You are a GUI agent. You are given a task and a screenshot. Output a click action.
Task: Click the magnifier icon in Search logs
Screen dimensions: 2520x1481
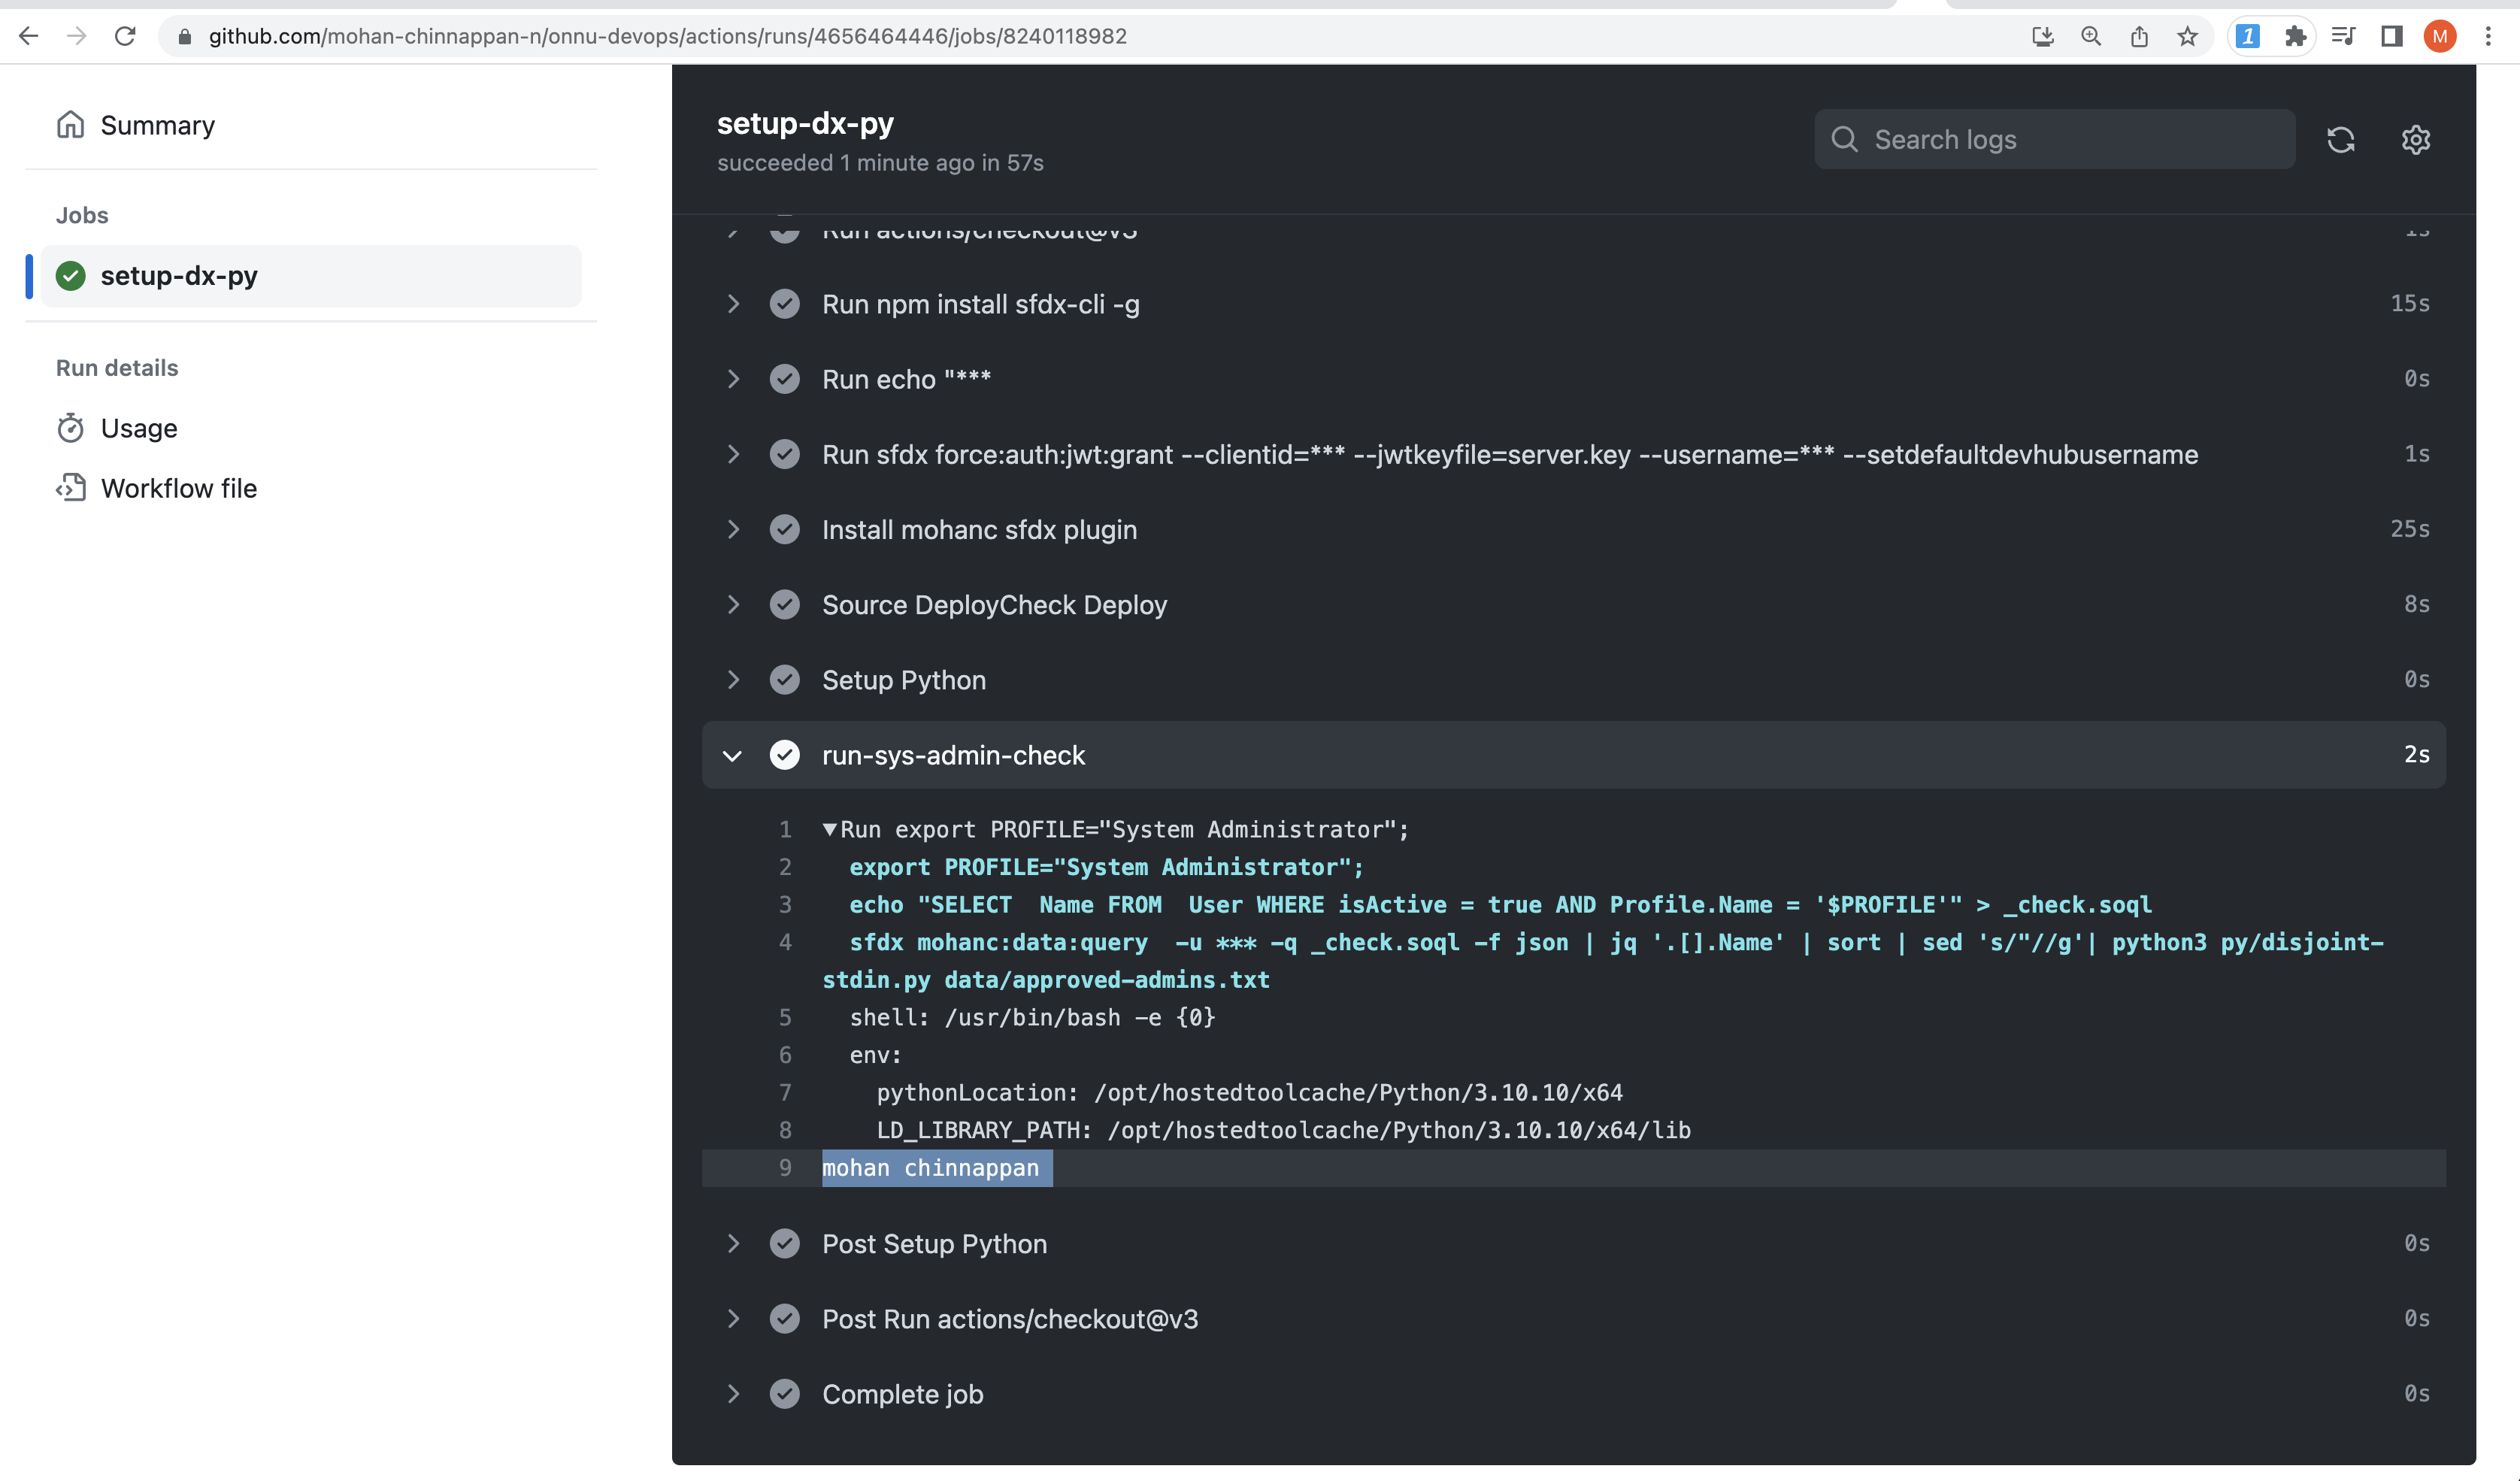pos(1845,139)
